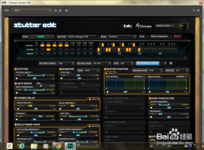Click the red Reset button

coord(177,36)
